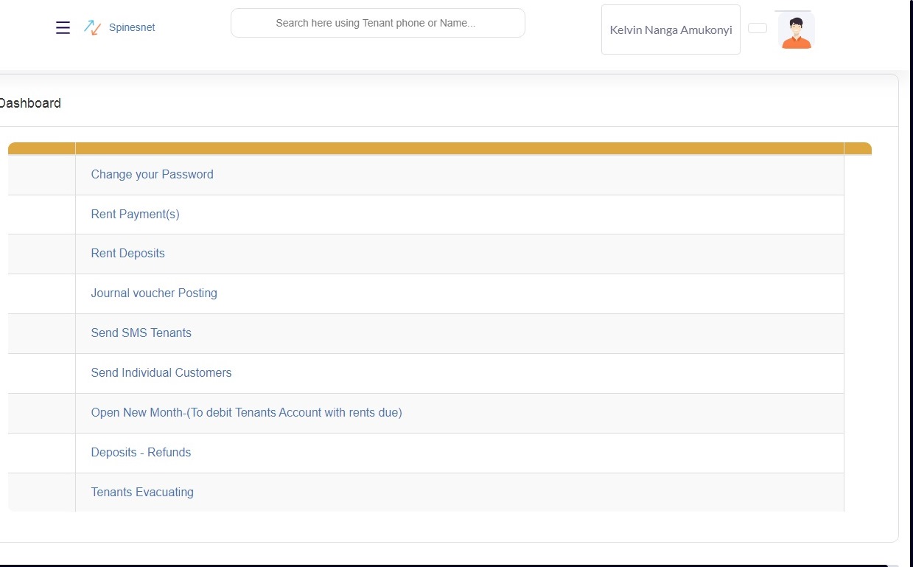Focus the tenant phone or name search box
Viewport: 913px width, 567px height.
tap(377, 23)
